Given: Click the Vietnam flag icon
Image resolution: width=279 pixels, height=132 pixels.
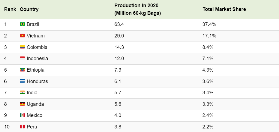Looking at the screenshot, I should 22,36.
